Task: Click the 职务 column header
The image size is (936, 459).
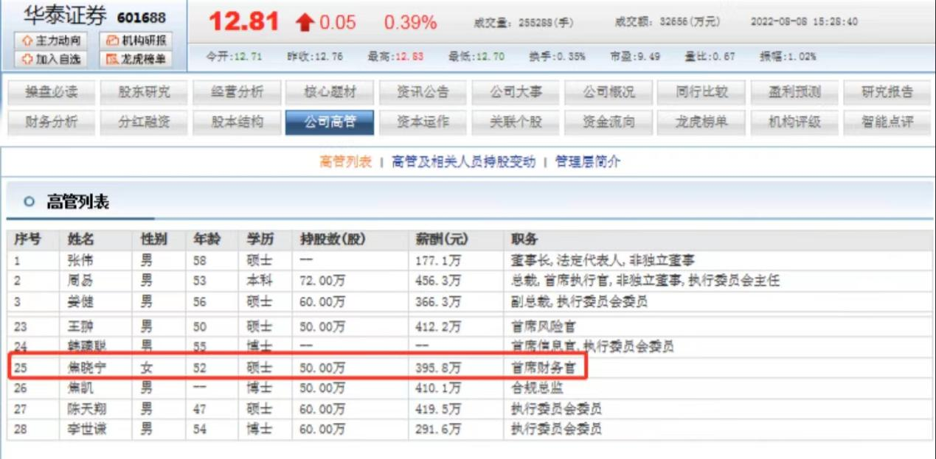Action: pos(524,240)
